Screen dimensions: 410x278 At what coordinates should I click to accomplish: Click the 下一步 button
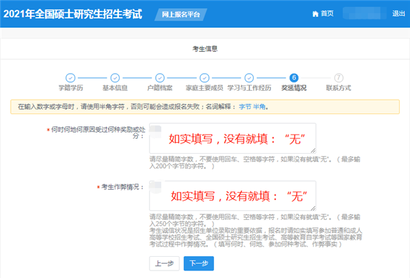199,264
